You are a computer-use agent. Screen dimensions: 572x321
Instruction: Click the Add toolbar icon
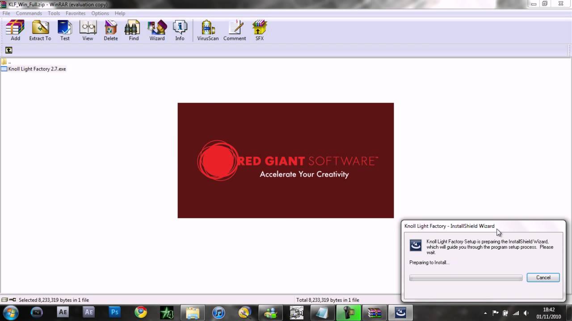click(15, 30)
